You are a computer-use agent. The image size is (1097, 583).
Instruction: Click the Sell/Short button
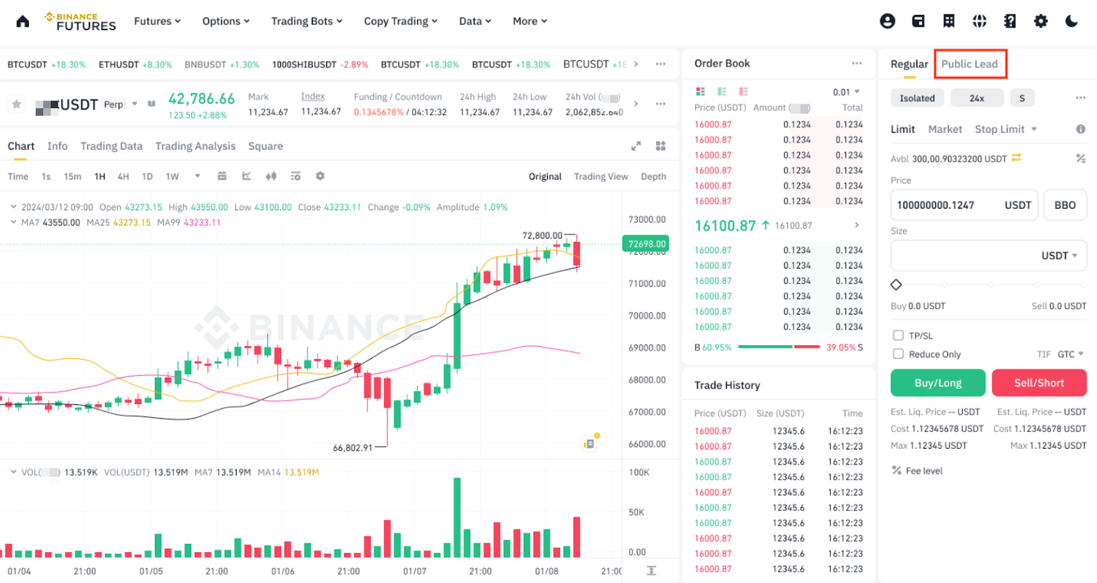pyautogui.click(x=1039, y=383)
